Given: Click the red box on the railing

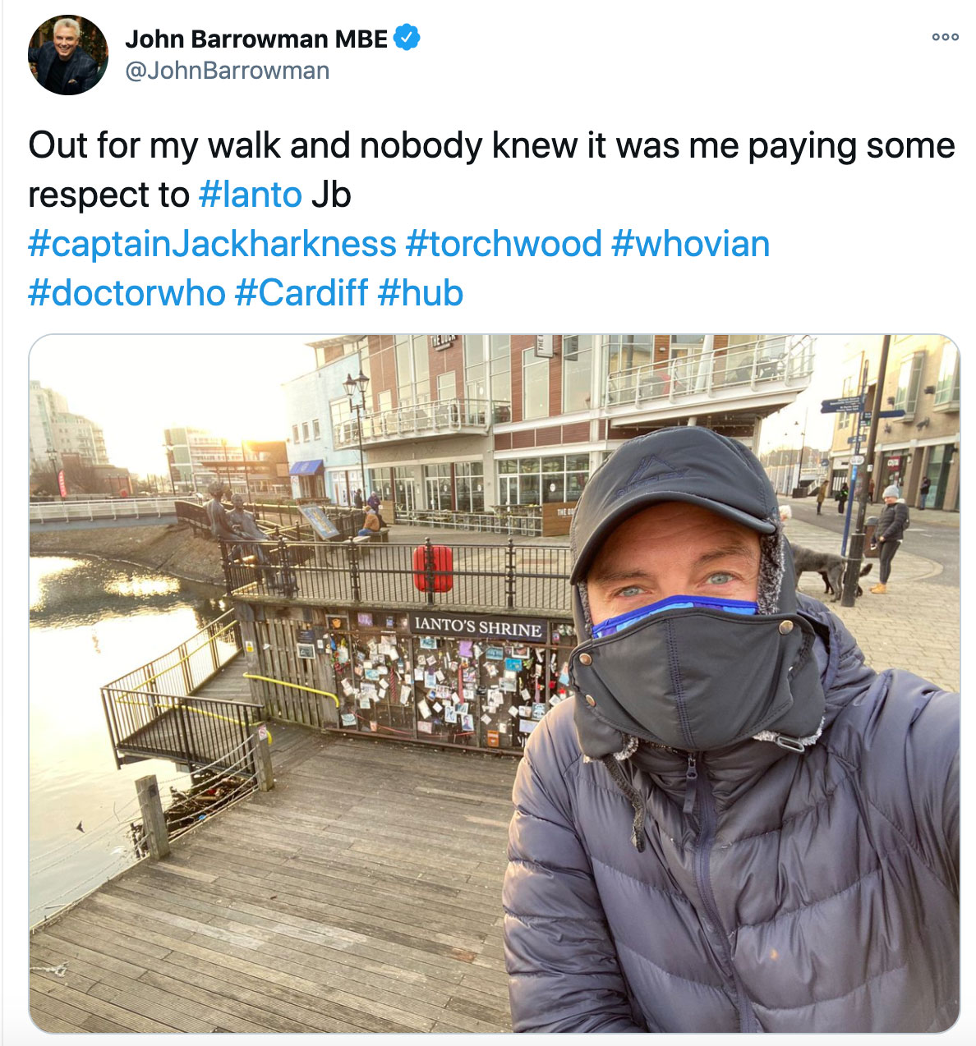Looking at the screenshot, I should point(432,568).
